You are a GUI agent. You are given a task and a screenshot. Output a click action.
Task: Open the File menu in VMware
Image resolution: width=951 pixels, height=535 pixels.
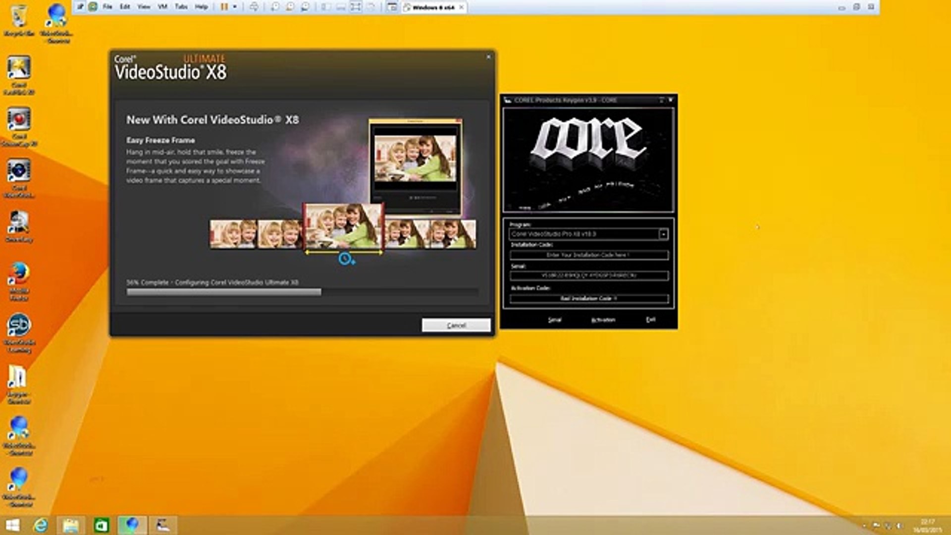point(107,7)
